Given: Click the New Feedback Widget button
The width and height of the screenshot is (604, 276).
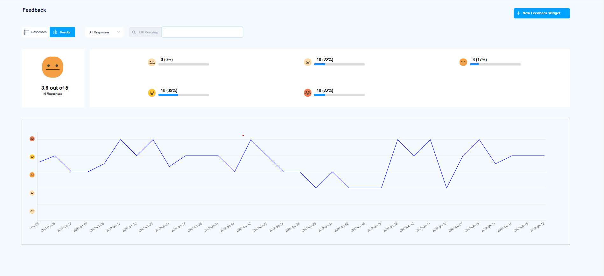Looking at the screenshot, I should [542, 13].
